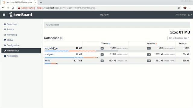Reload the page
Image resolution: width=193 pixels, height=108 pixels.
[x=13, y=8]
